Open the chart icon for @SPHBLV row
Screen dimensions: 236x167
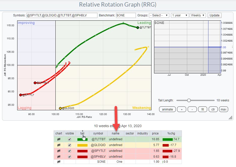click(59, 156)
